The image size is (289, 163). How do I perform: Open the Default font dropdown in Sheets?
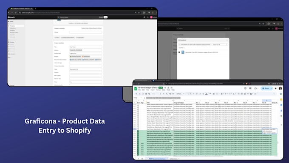pos(180,94)
